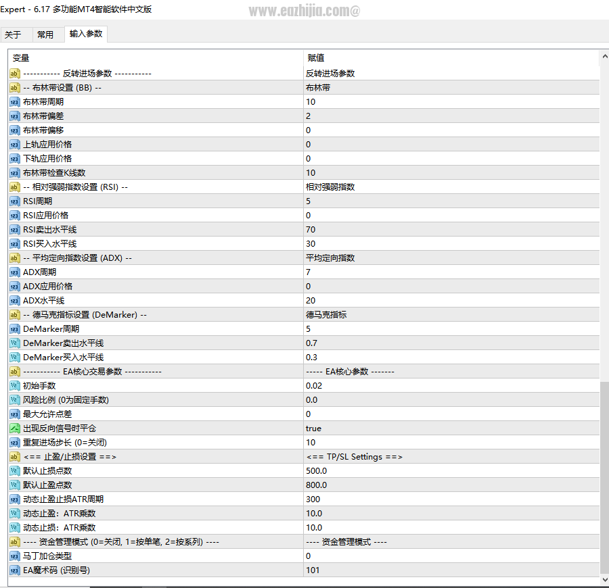This screenshot has width=609, height=588.
Task: Click the integer icon next to 动态止盈止损ATR周期
Action: [x=14, y=499]
